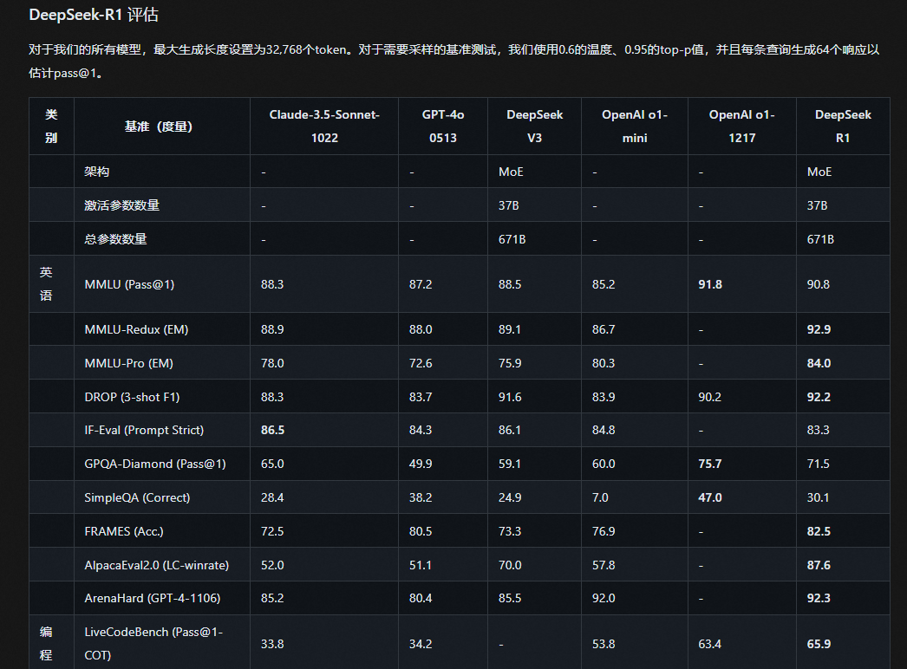Click '88.9' in the MMLU-Redux row
This screenshot has height=669, width=907.
[x=272, y=329]
